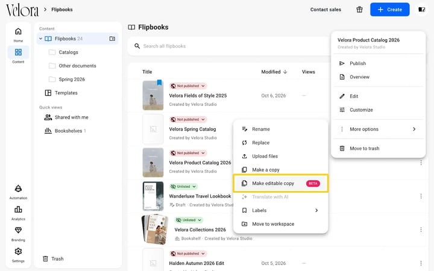Open the Other documents folder
The width and height of the screenshot is (434, 271).
(78, 66)
